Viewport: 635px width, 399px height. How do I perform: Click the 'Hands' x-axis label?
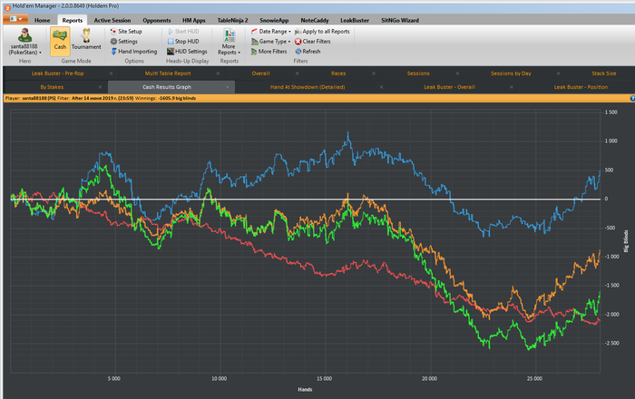305,389
